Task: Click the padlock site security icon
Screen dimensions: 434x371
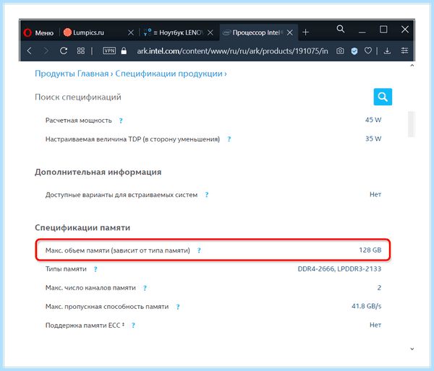Action: coord(124,51)
